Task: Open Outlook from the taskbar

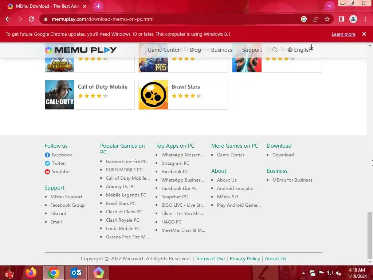Action: (76, 273)
